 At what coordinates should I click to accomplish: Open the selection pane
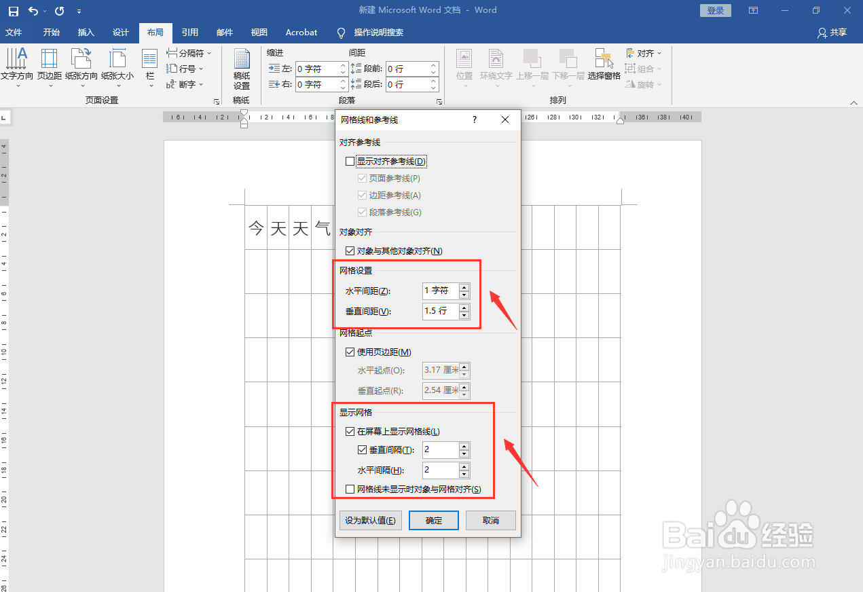point(604,66)
